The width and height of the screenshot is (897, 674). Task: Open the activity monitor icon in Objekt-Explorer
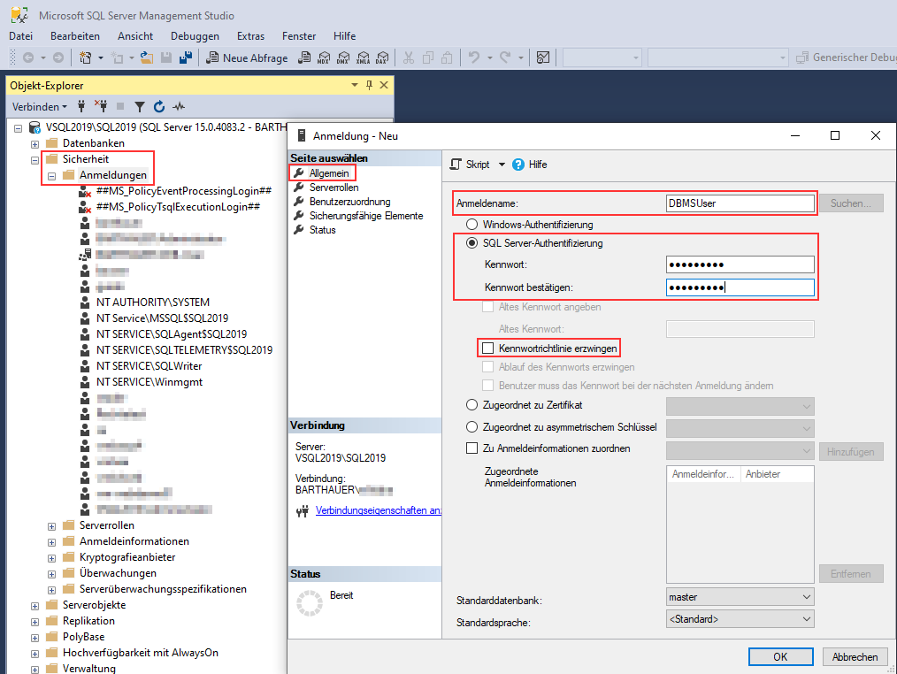click(x=180, y=106)
